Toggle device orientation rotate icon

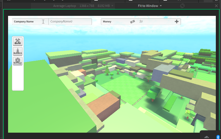(182, 6)
